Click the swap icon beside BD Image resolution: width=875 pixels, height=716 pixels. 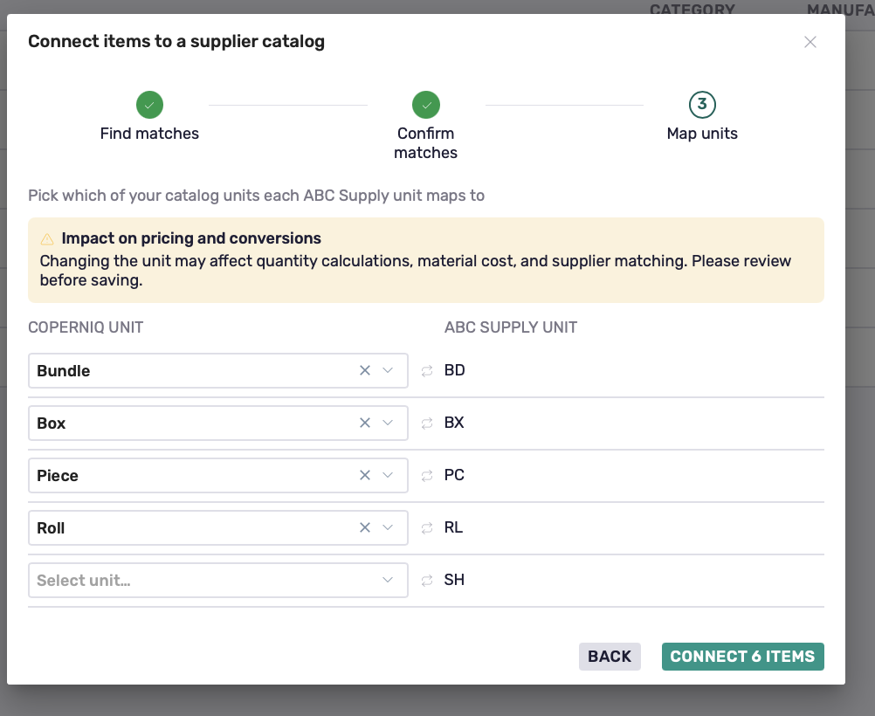(427, 371)
